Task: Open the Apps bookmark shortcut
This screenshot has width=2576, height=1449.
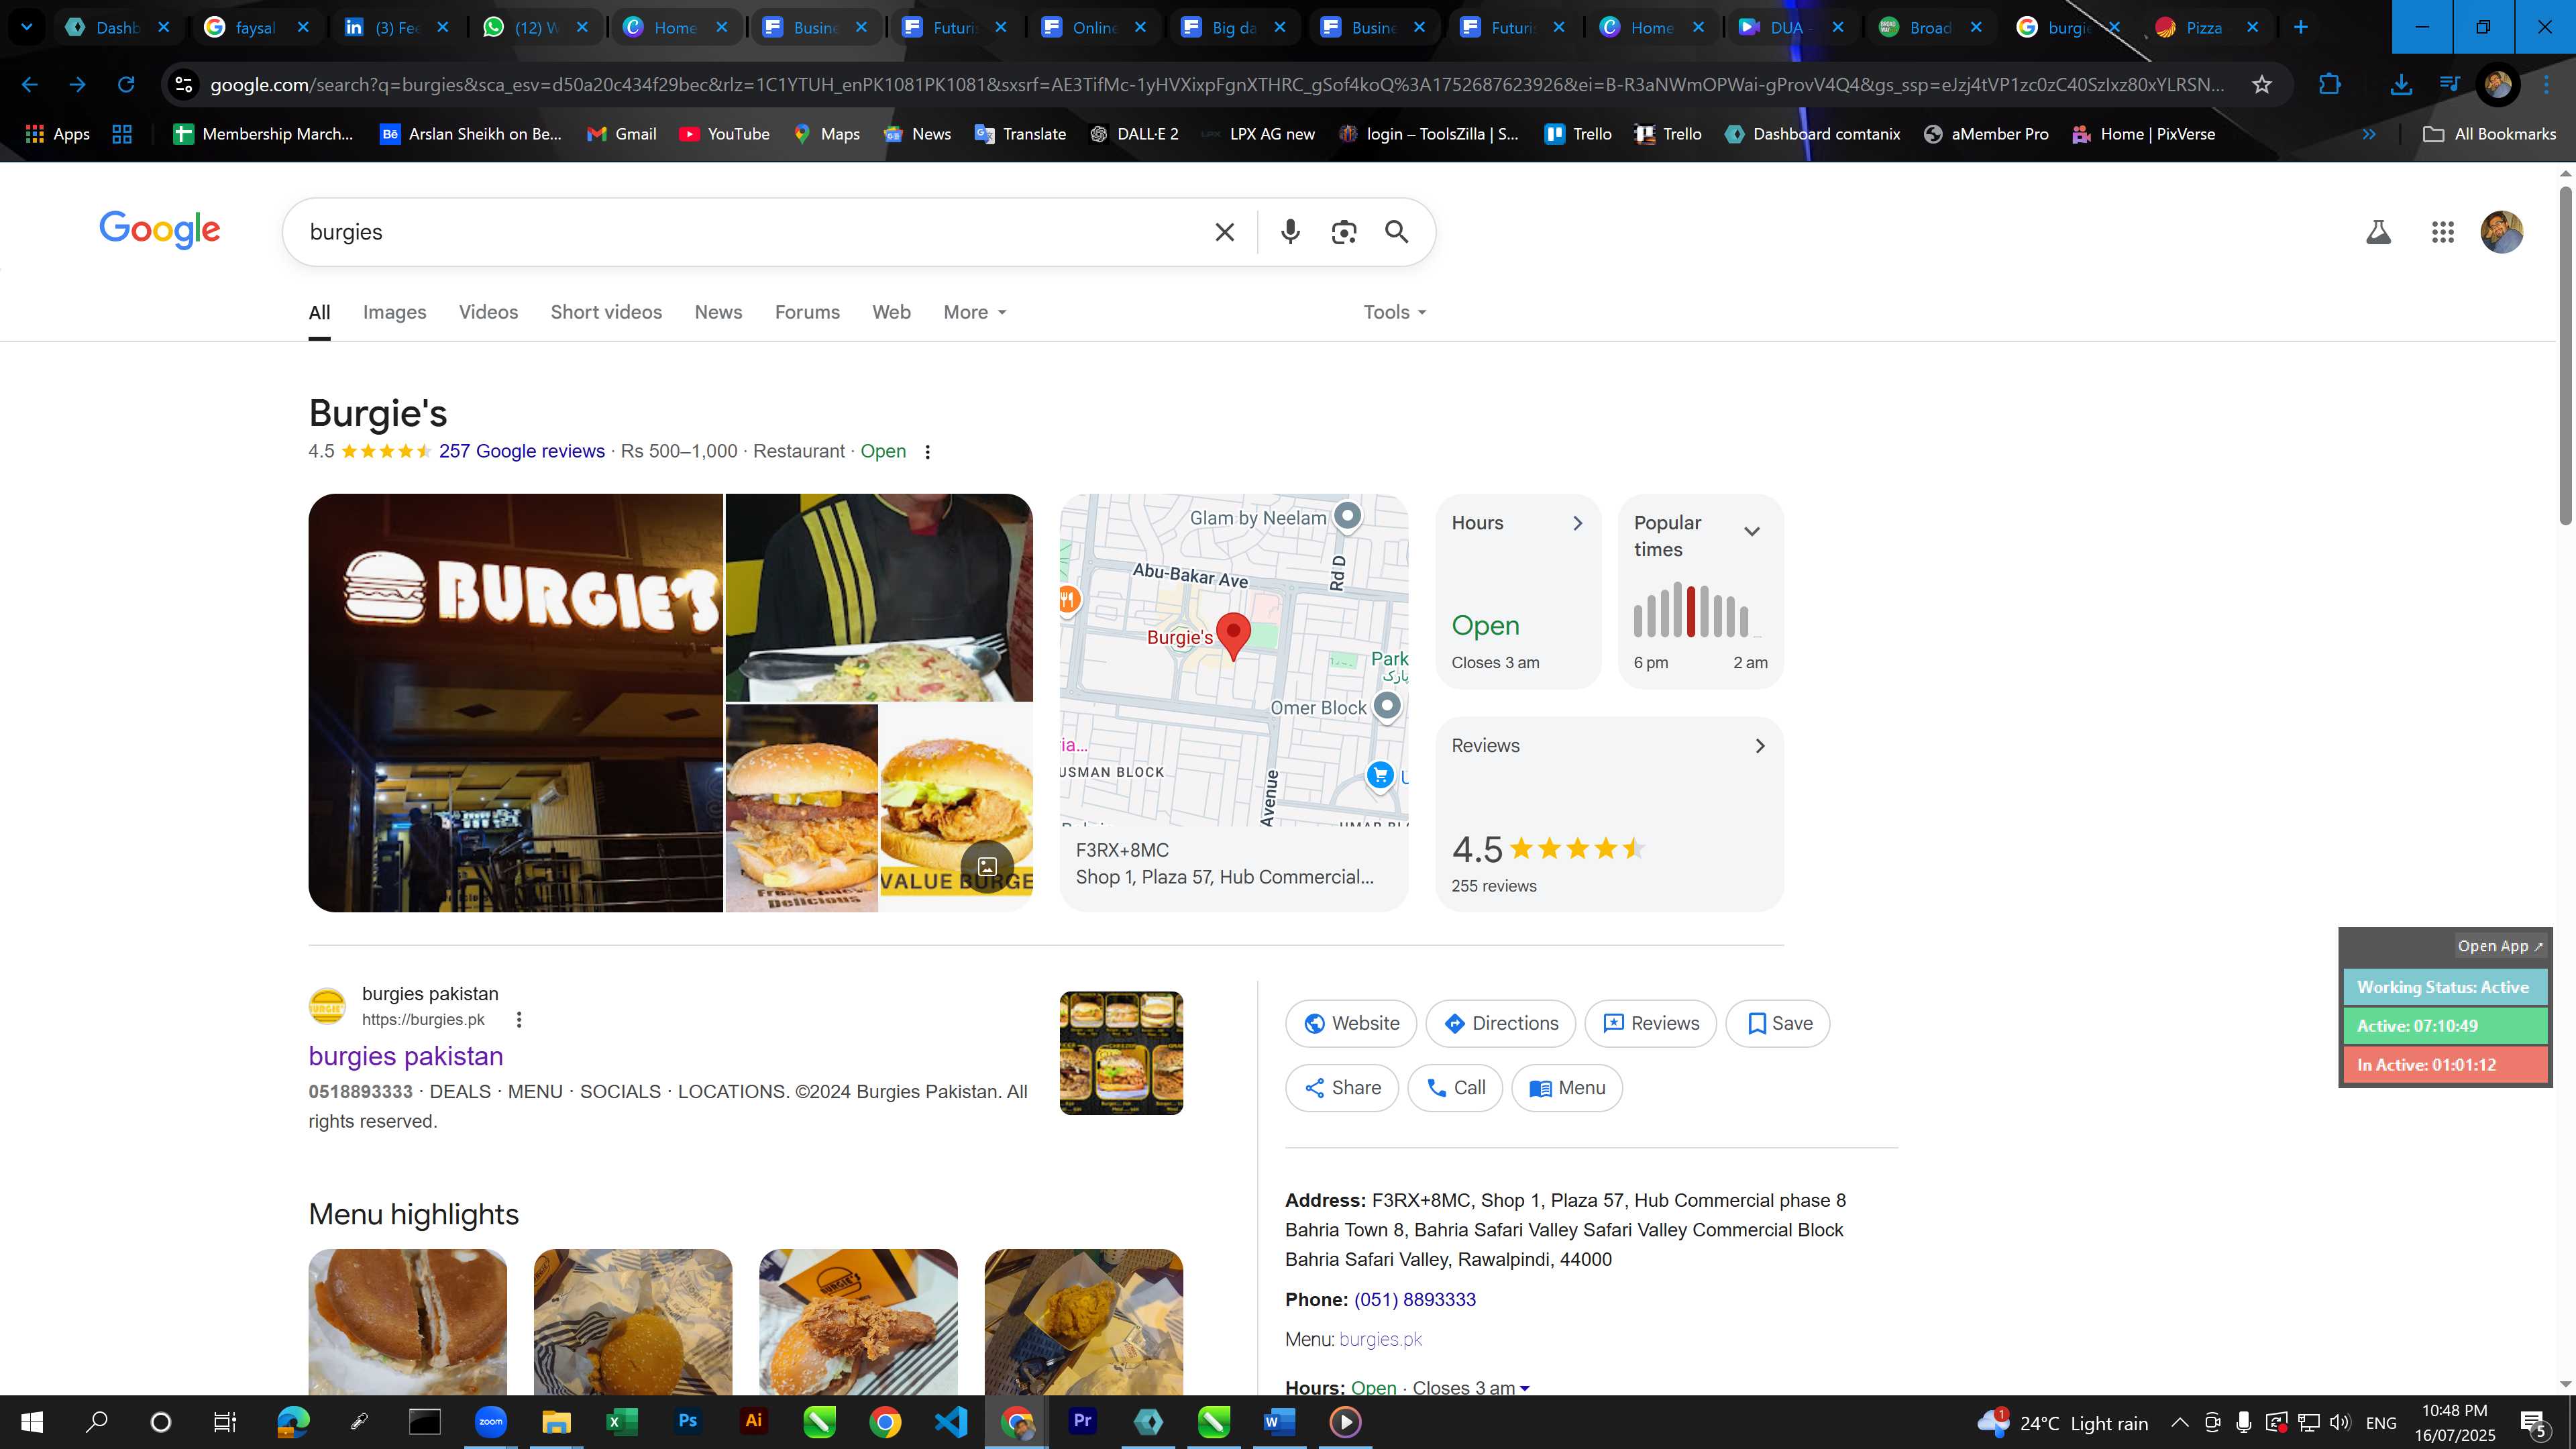Action: (57, 134)
